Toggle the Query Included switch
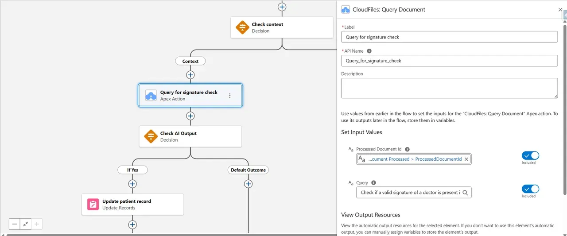567x236 pixels. pyautogui.click(x=530, y=189)
